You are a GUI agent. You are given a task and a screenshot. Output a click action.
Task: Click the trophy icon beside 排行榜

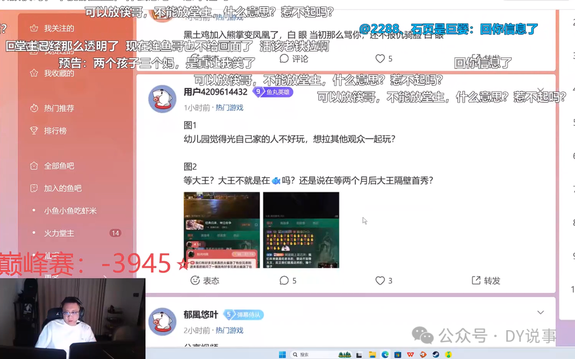34,130
